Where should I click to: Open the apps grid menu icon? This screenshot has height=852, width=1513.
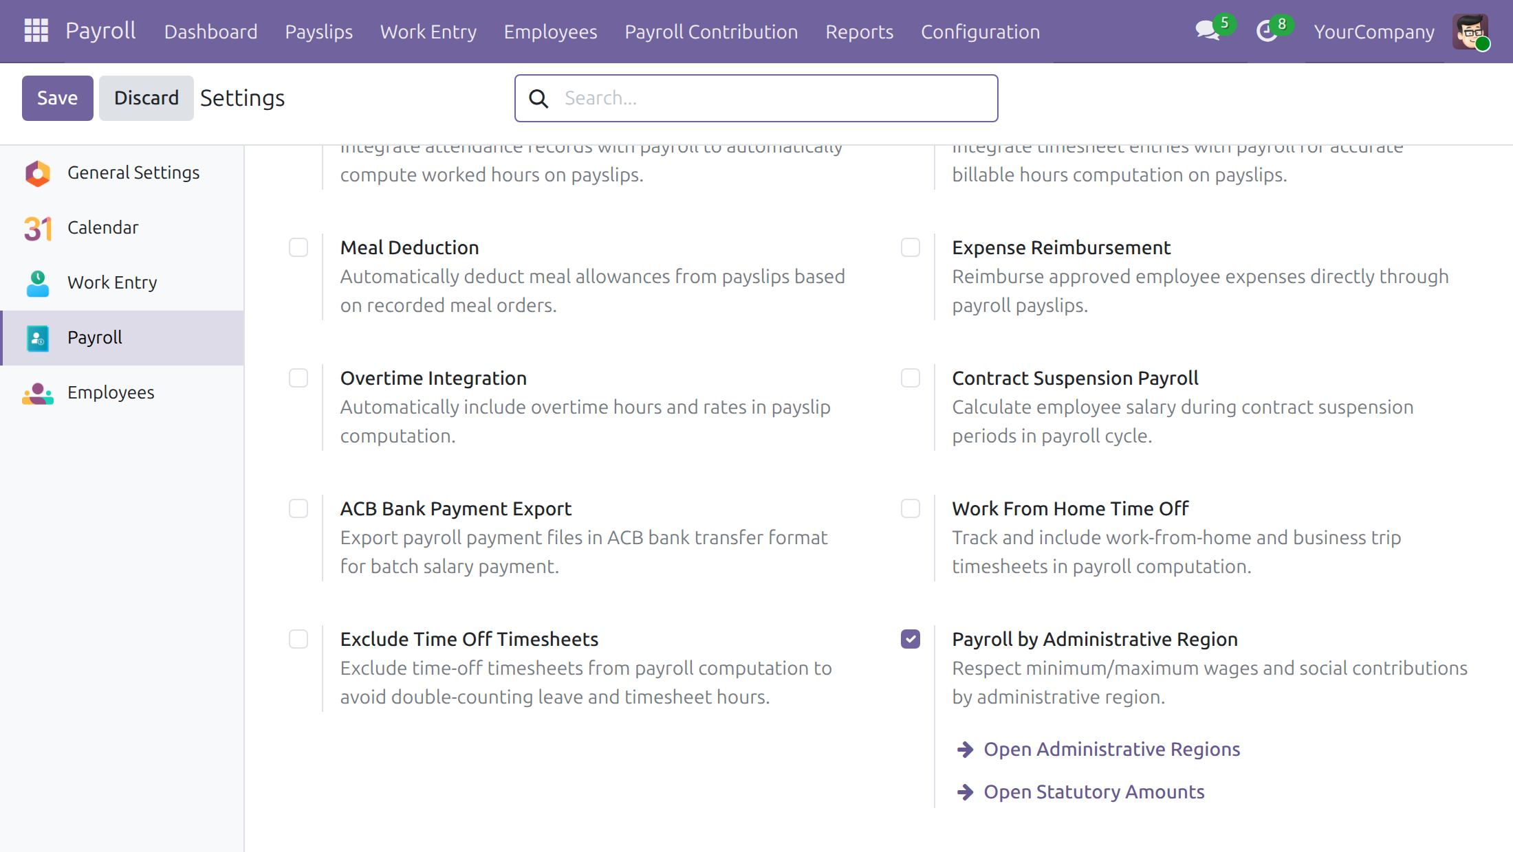[x=36, y=31]
